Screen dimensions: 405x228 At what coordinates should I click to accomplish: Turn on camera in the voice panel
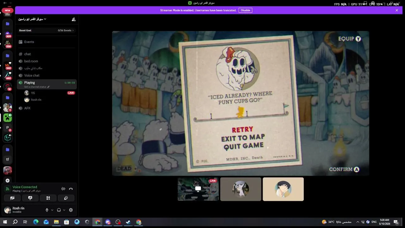(x=12, y=198)
